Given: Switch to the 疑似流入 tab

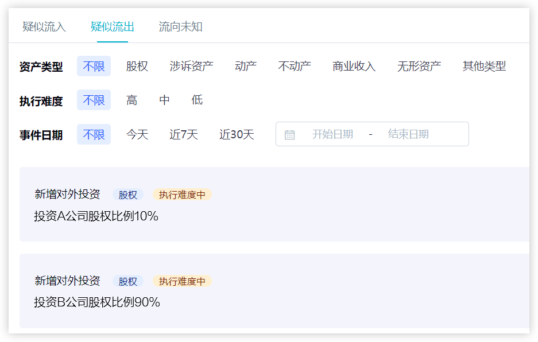Looking at the screenshot, I should pos(44,27).
